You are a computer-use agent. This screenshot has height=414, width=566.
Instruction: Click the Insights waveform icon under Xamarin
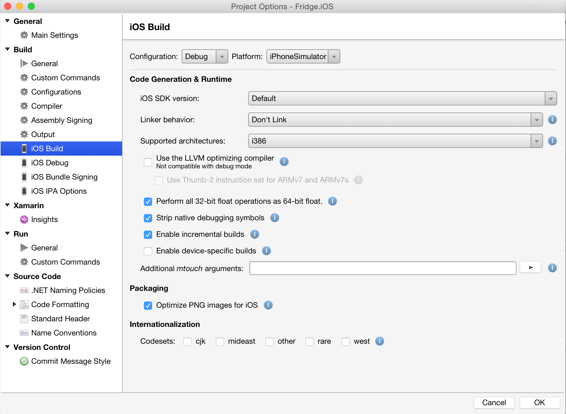click(x=24, y=219)
